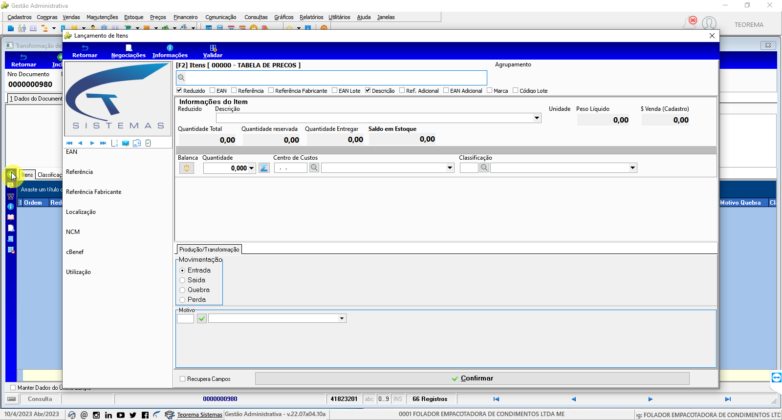Expand the Classificação dropdown
The width and height of the screenshot is (782, 420).
(x=632, y=168)
